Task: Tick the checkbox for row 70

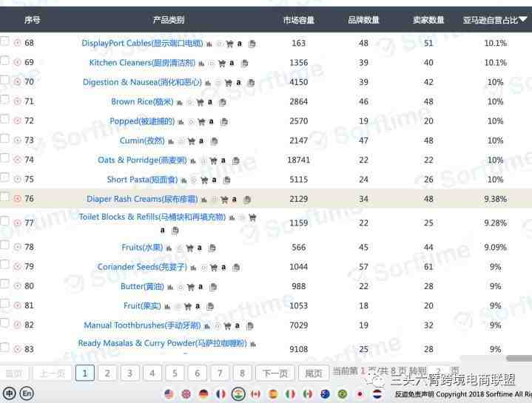Action: 4,80
